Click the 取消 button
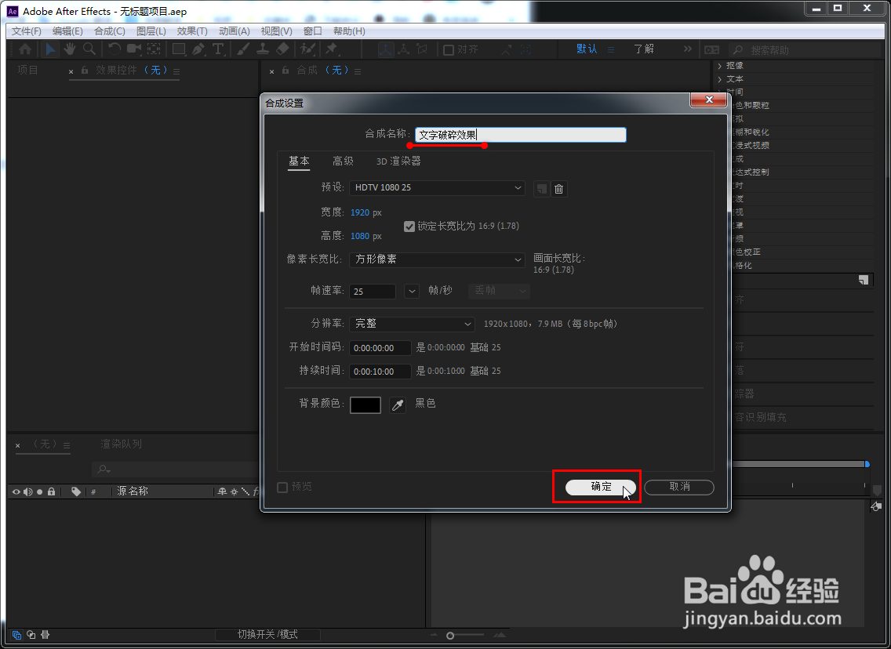 tap(678, 487)
